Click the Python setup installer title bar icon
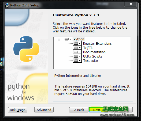The width and height of the screenshot is (141, 121). (7, 5)
